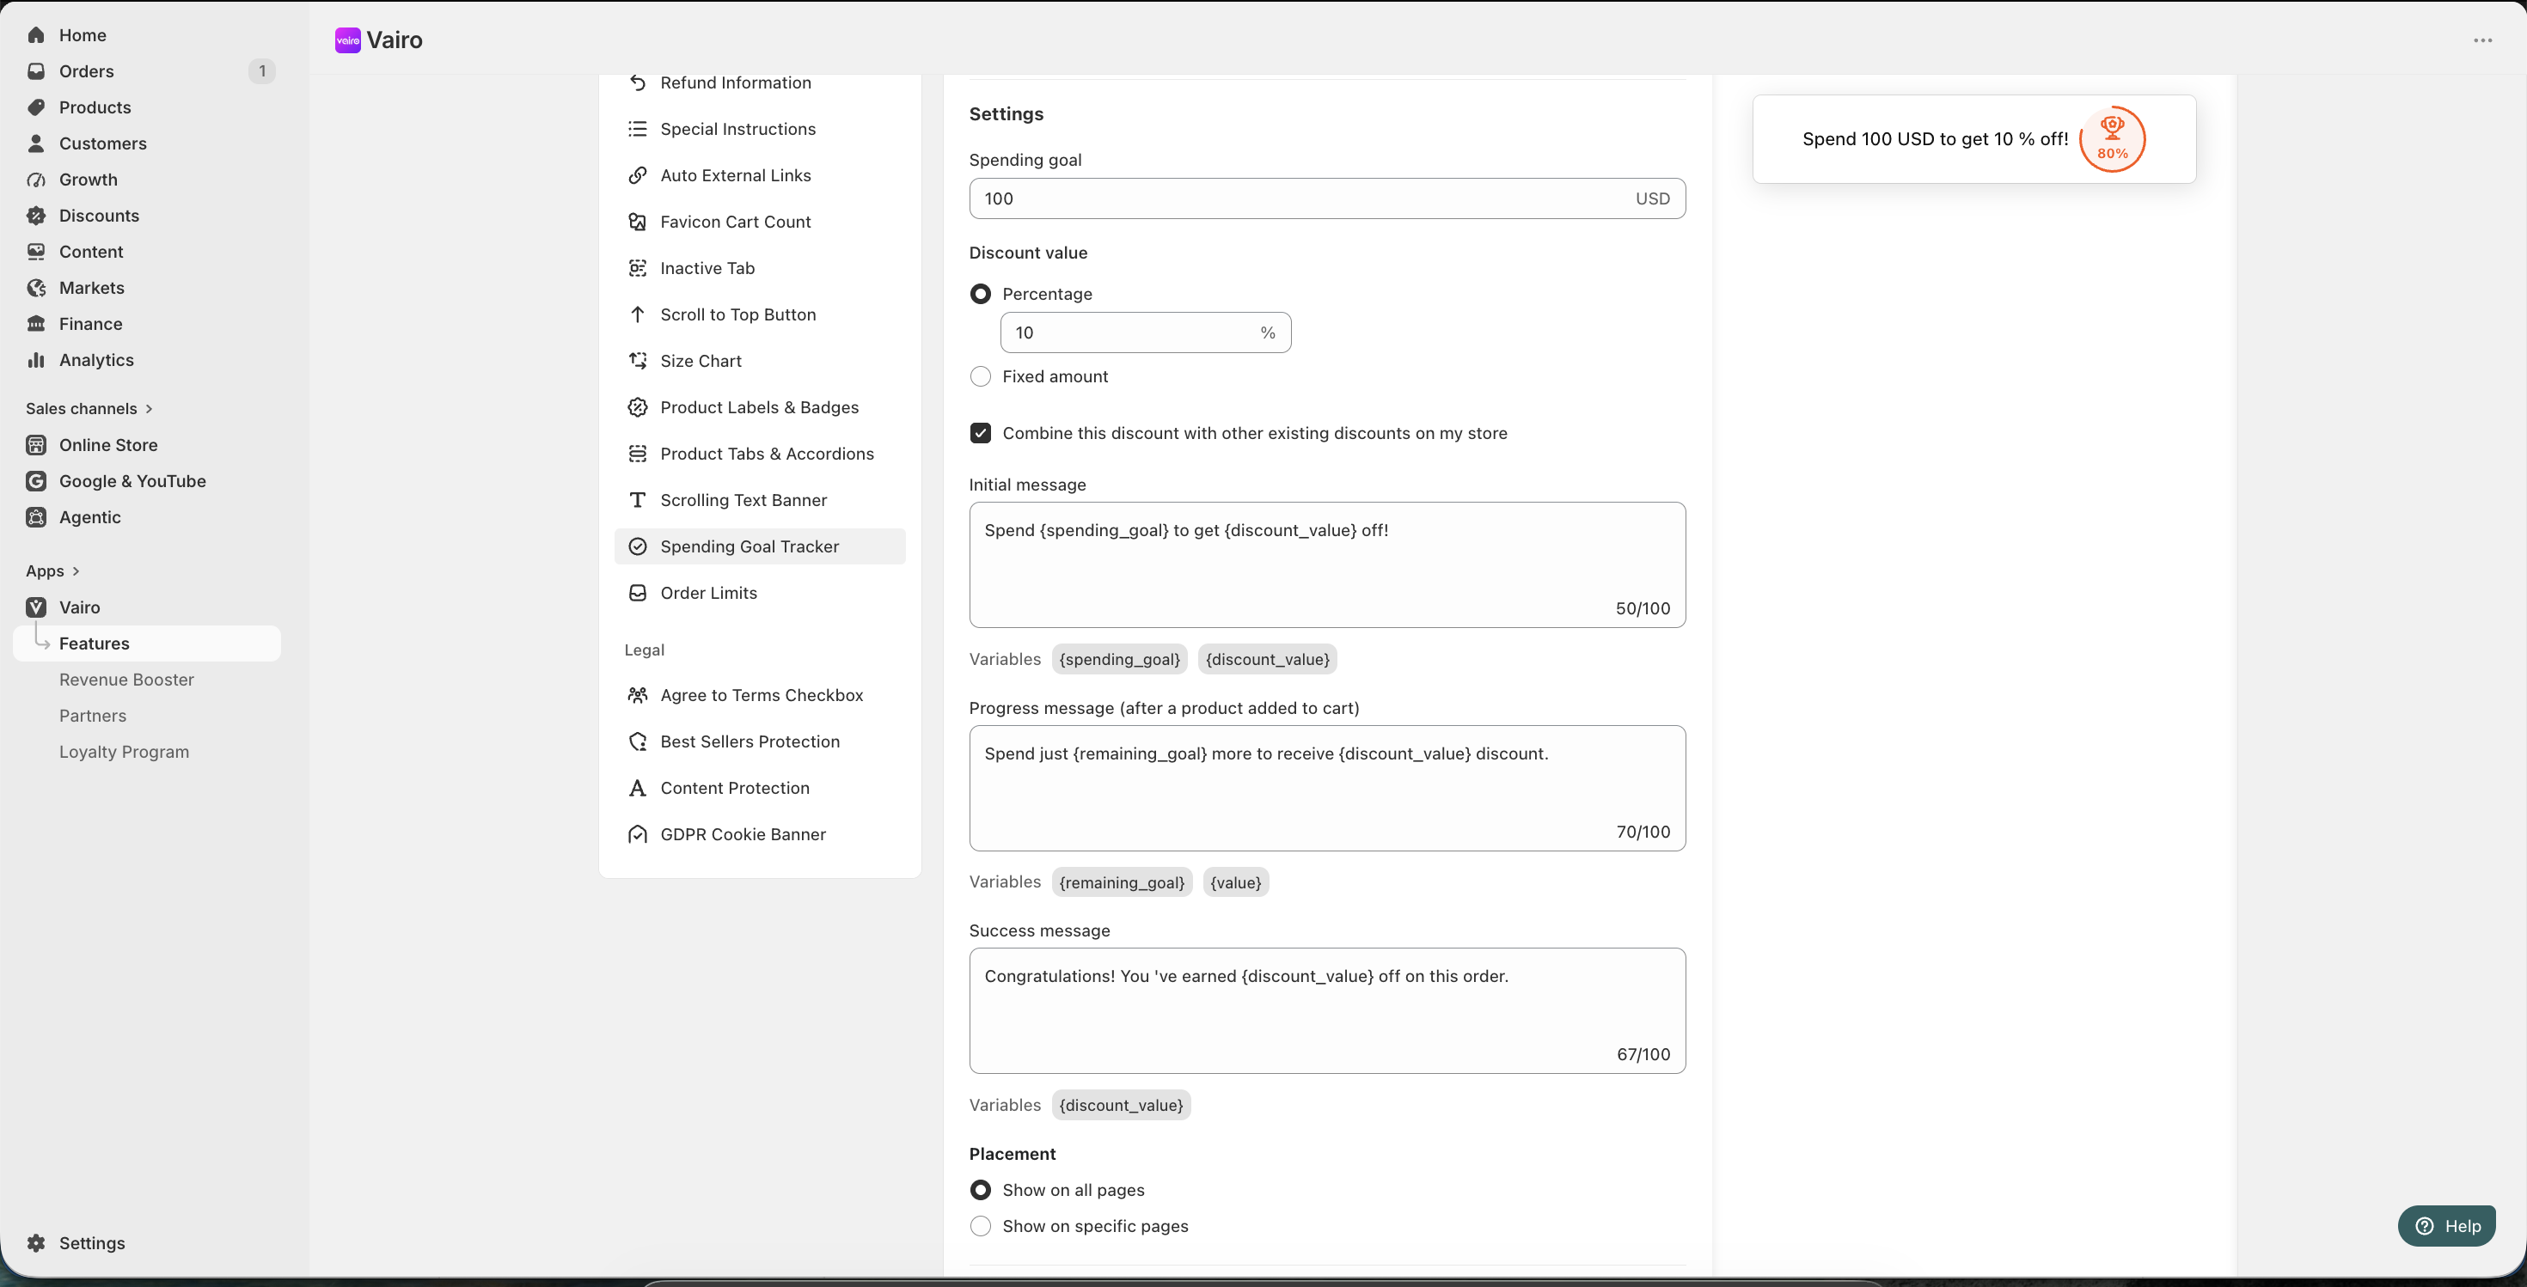Select the Fixed amount radio button
The width and height of the screenshot is (2527, 1287).
(980, 376)
